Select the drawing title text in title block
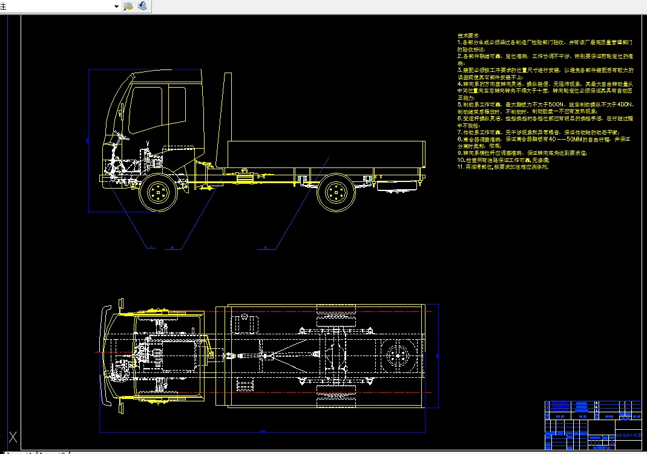The height and width of the screenshot is (454, 647). tap(628, 435)
